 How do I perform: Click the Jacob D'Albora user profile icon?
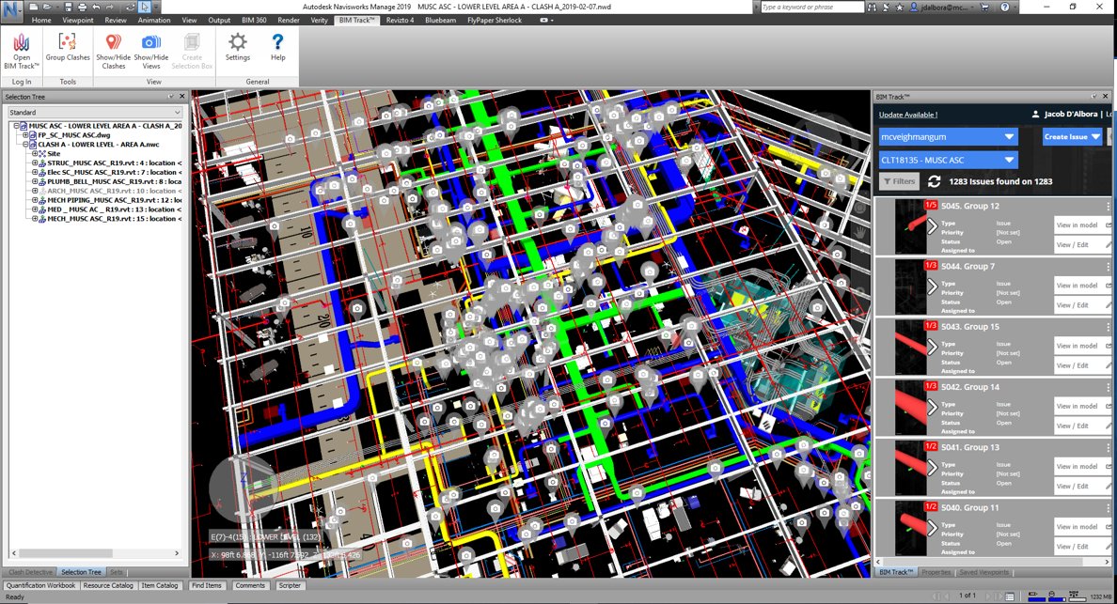1036,114
